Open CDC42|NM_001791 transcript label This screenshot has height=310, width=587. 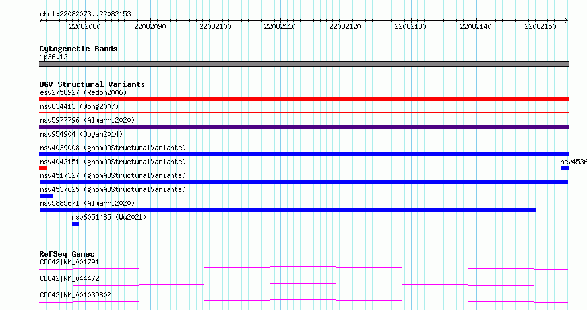click(x=69, y=262)
